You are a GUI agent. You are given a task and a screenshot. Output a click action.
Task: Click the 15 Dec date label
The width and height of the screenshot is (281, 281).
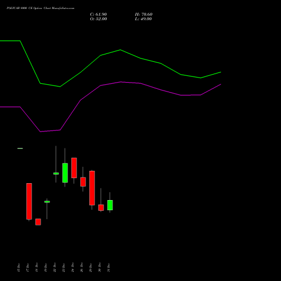coord(19,268)
